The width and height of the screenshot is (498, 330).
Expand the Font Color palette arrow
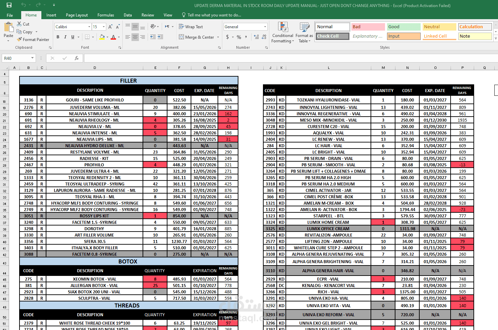click(x=119, y=37)
